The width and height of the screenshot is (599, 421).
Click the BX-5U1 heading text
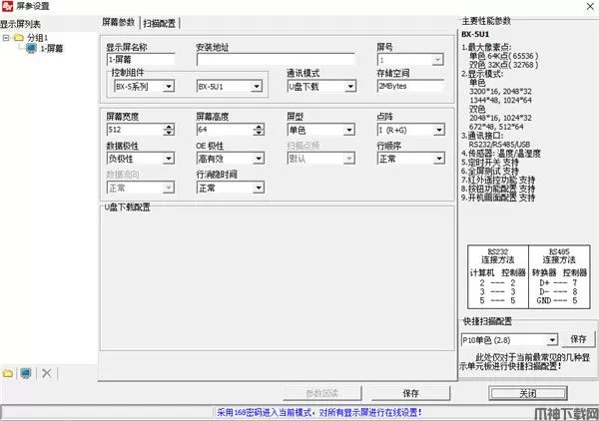pos(475,34)
